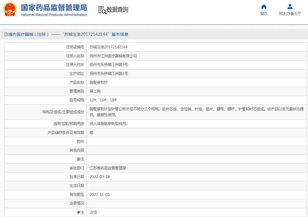Image resolution: width=308 pixels, height=217 pixels.
Task: Click the 变更情况 row label
Action: [77, 203]
